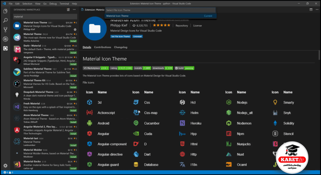
Task: Click the Philipp Kief publisher link
Action: (119, 25)
